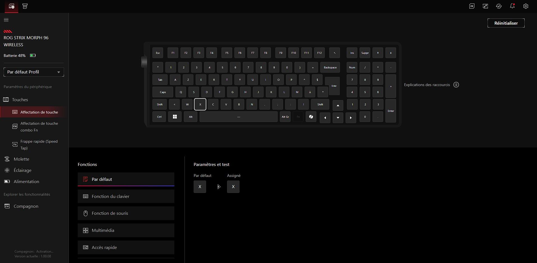Select the X key on the virtual keyboard
The image size is (537, 263).
200,104
